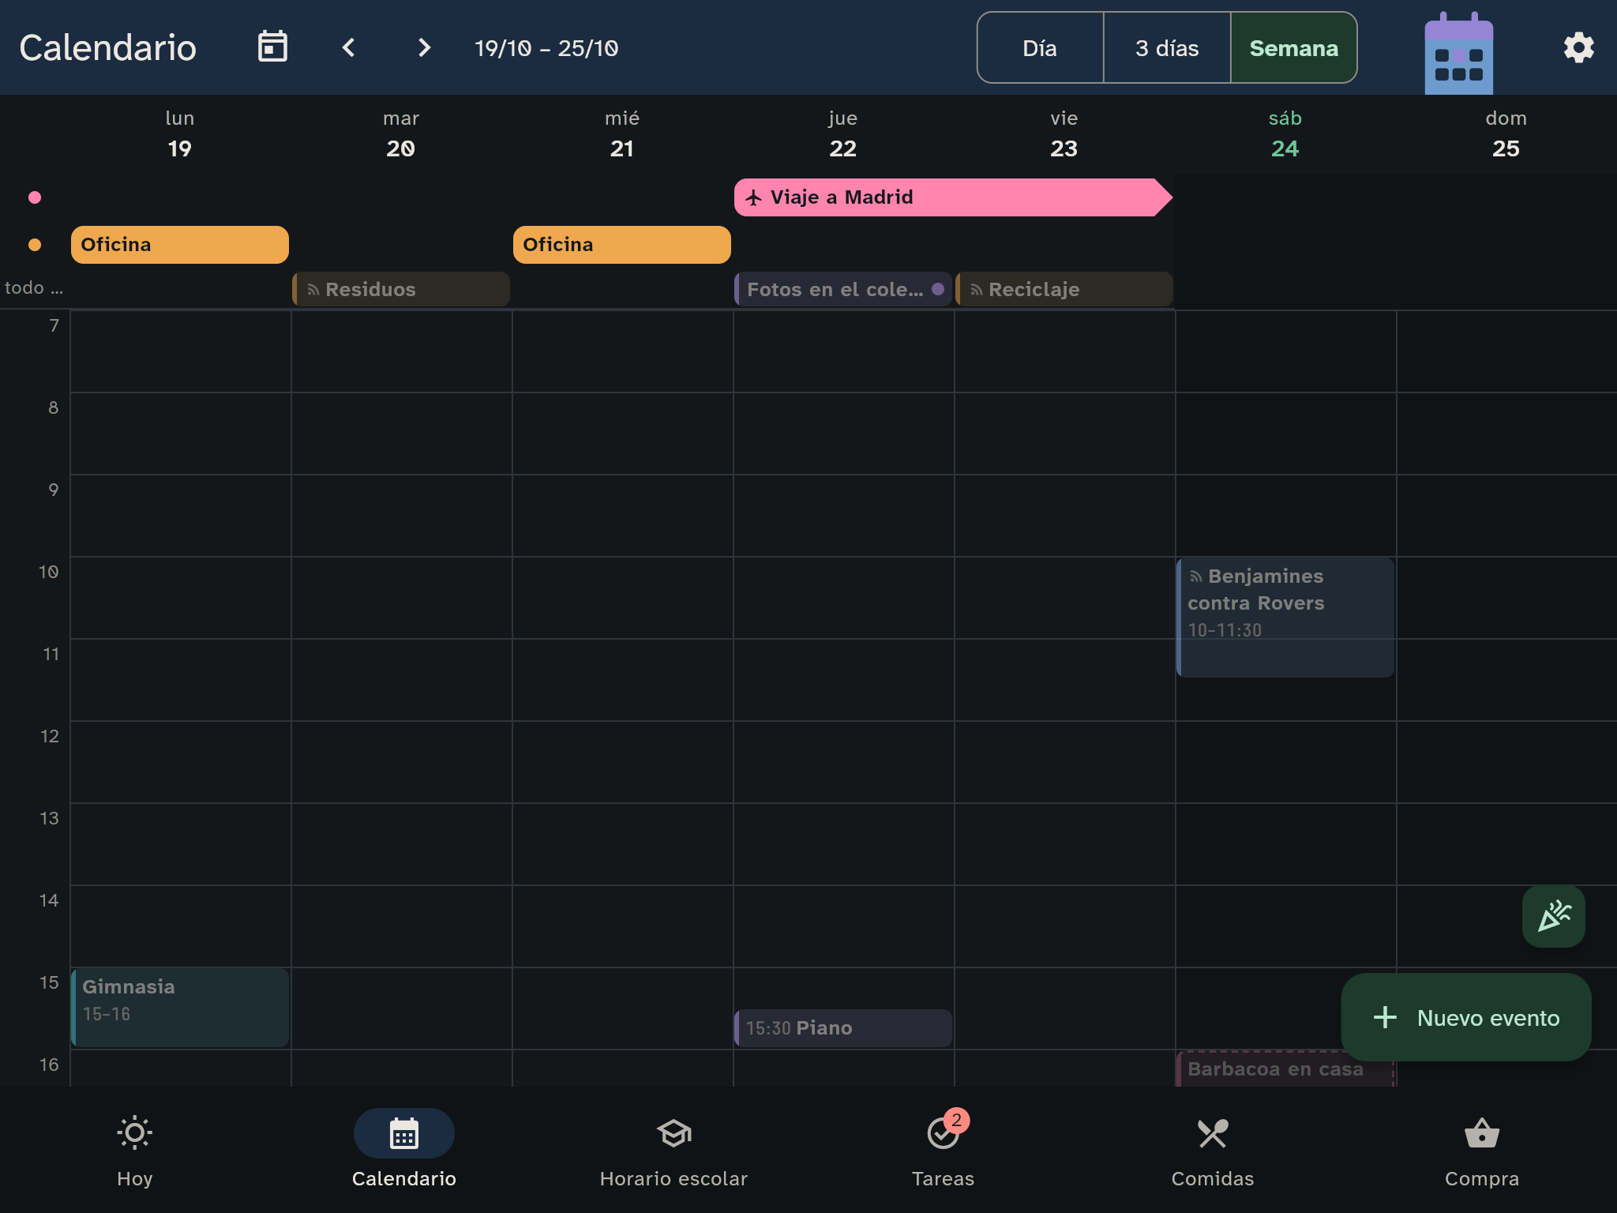
Task: Toggle the pink calendar dot filter
Action: 35,197
